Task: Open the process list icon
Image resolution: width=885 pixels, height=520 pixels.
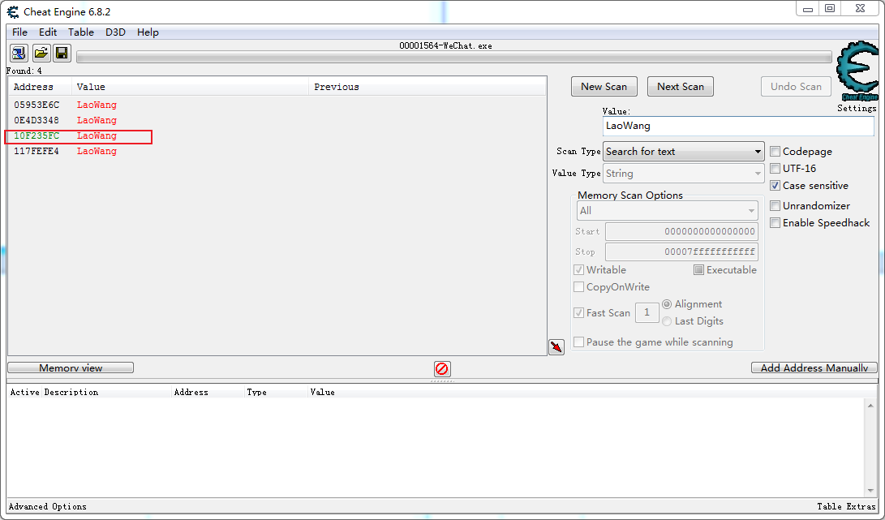Action: click(x=19, y=54)
